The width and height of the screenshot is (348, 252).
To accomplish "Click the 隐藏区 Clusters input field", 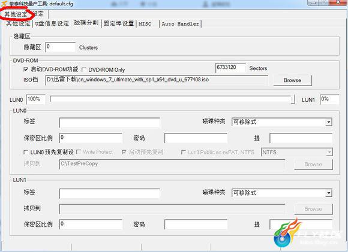I will [60, 47].
